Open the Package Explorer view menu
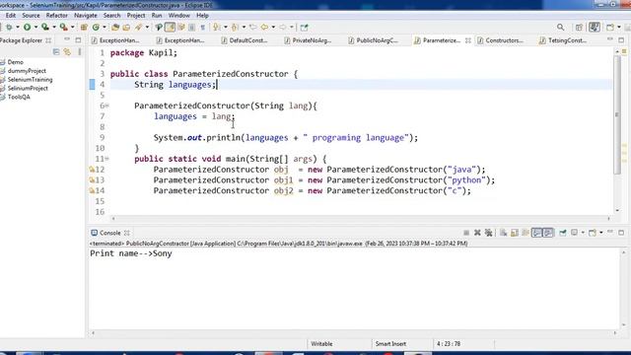This screenshot has width=631, height=355. (x=80, y=52)
